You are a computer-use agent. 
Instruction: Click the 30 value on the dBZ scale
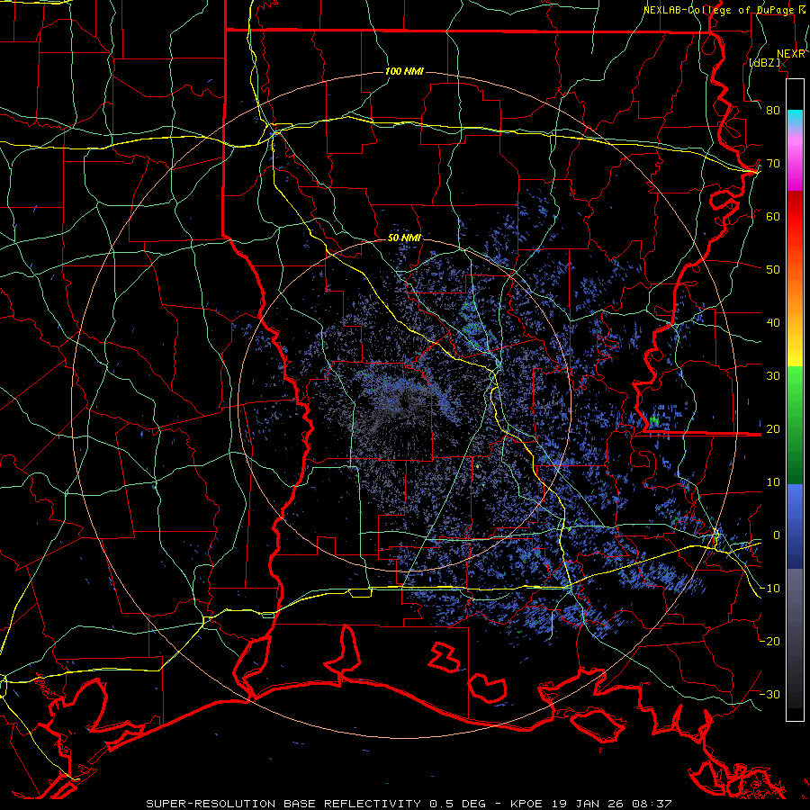coord(773,375)
